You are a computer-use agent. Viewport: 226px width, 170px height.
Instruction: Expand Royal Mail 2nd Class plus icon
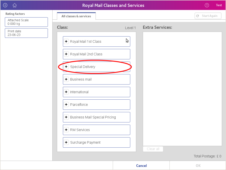click(x=66, y=54)
